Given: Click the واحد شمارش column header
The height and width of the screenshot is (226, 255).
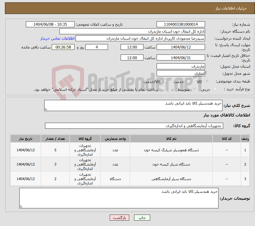Looking at the screenshot, I should (115, 139).
